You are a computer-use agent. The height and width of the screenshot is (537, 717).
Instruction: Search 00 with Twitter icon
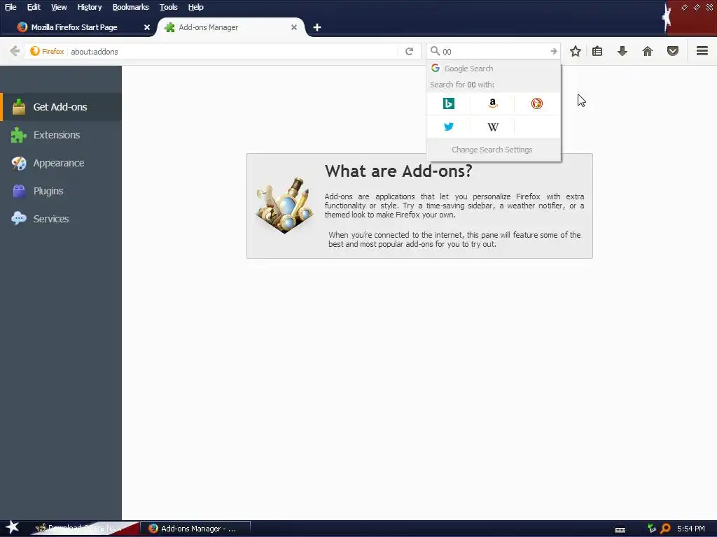pos(449,127)
